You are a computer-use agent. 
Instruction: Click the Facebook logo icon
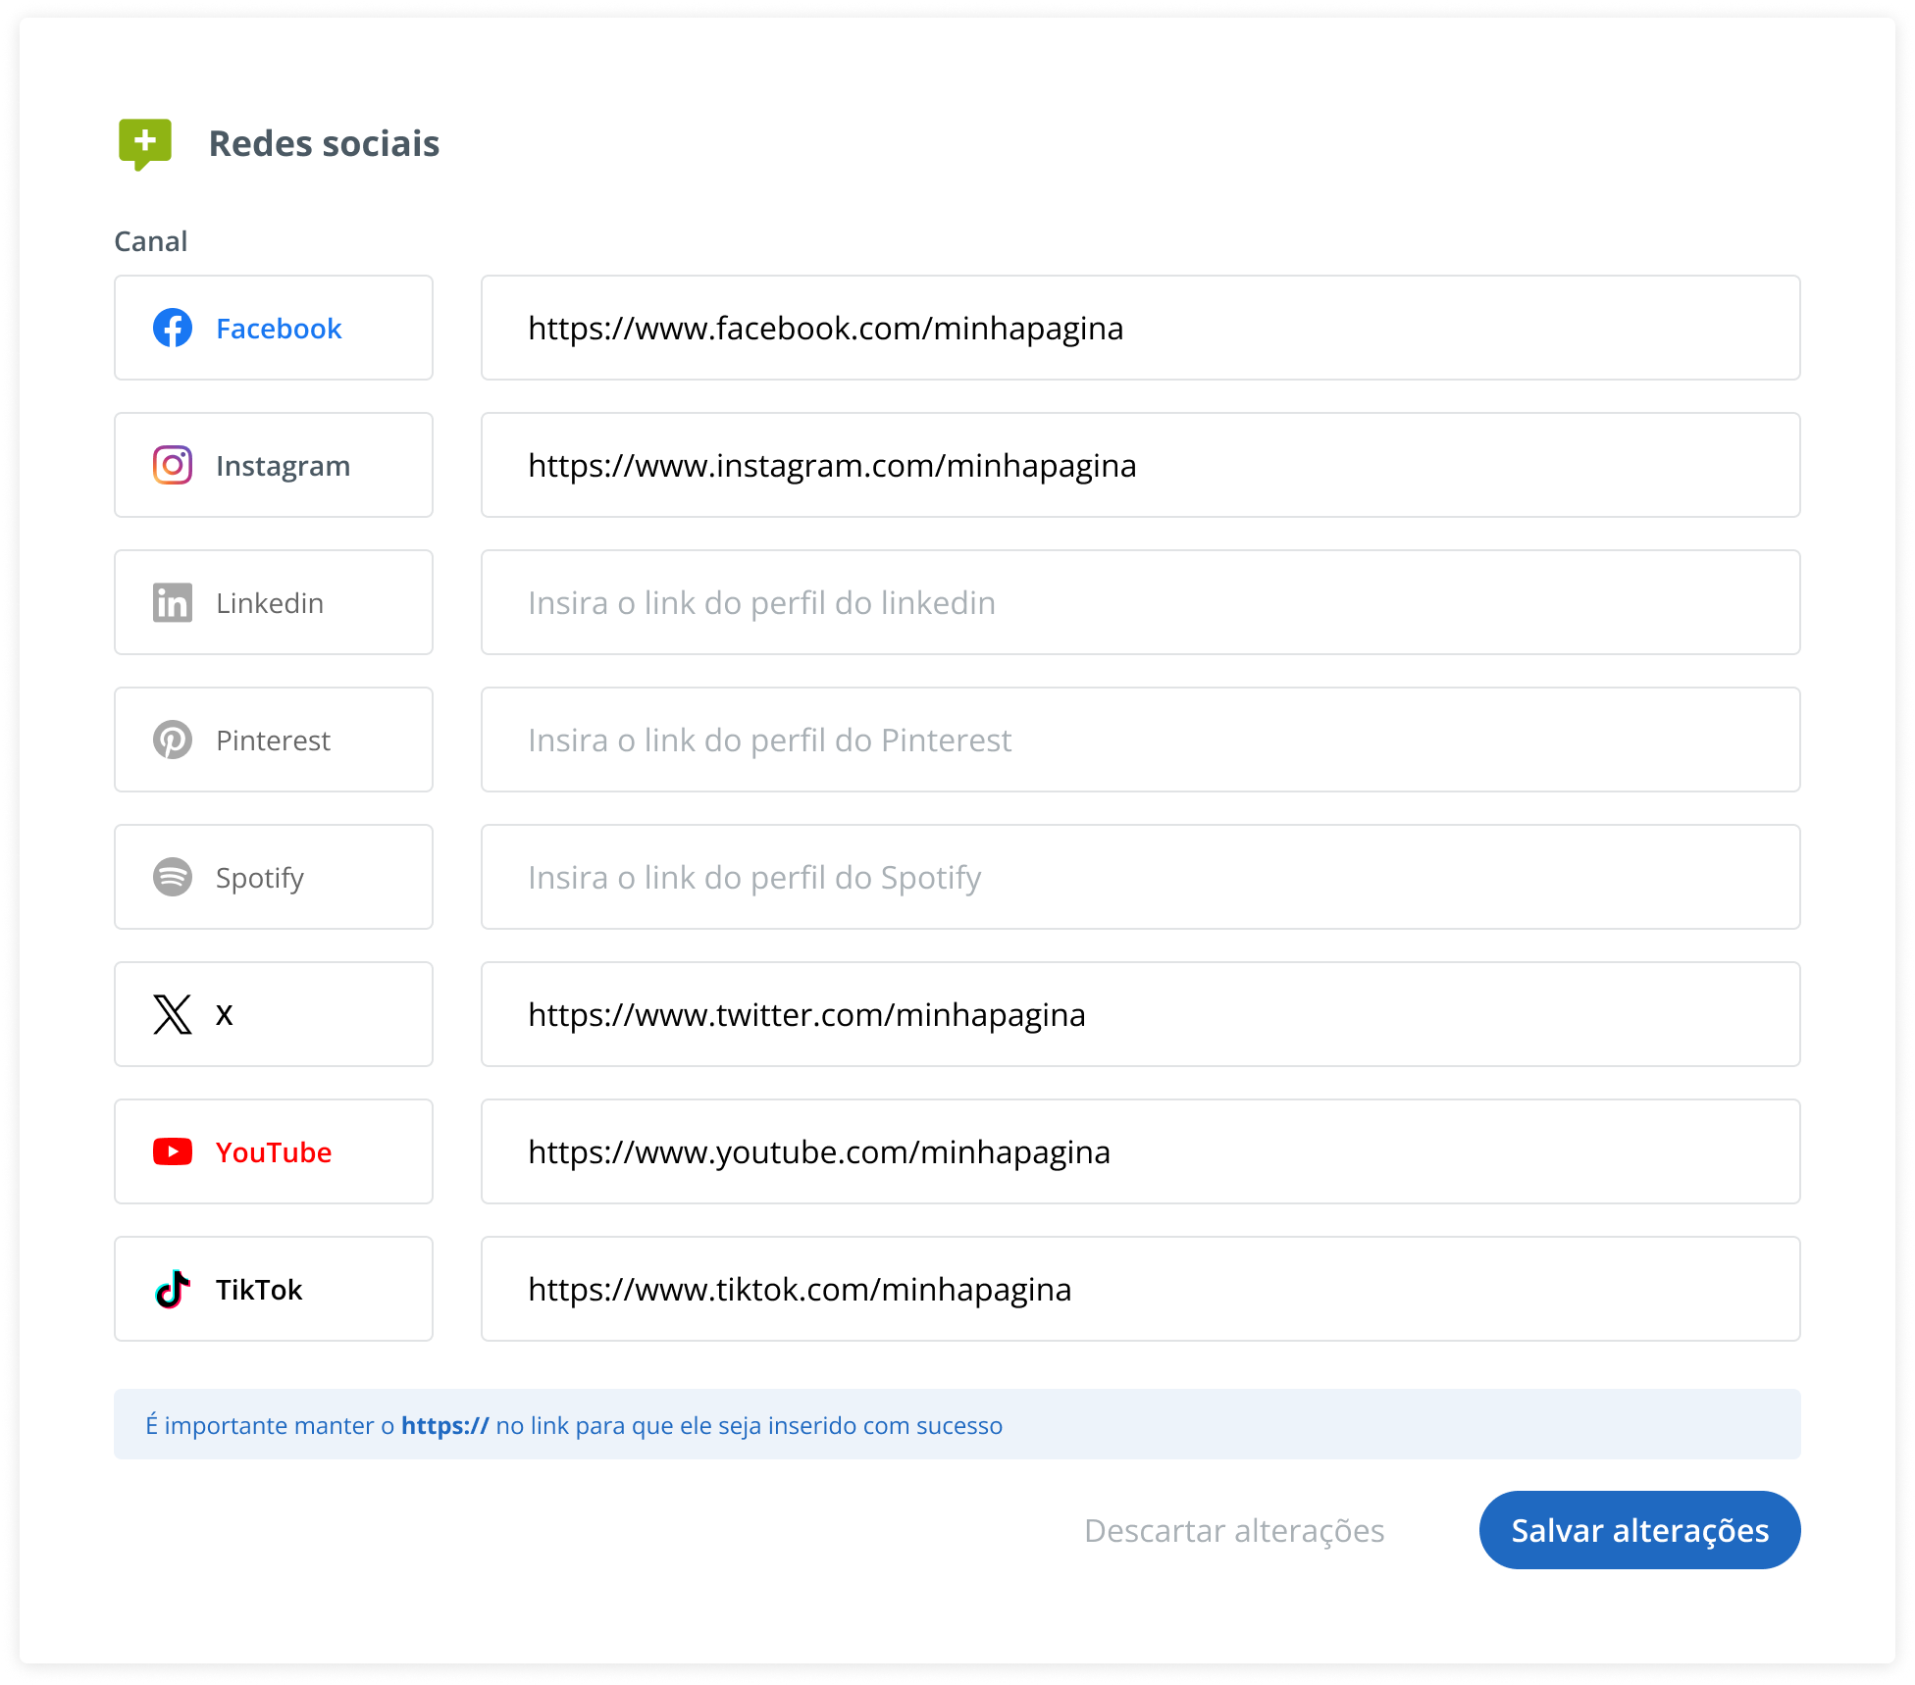(x=173, y=328)
